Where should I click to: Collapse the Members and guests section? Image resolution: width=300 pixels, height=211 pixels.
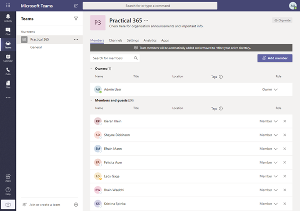pyautogui.click(x=91, y=101)
